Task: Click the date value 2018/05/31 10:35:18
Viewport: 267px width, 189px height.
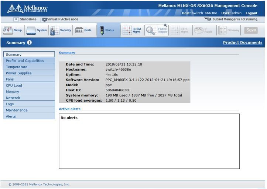Action: [x=124, y=64]
